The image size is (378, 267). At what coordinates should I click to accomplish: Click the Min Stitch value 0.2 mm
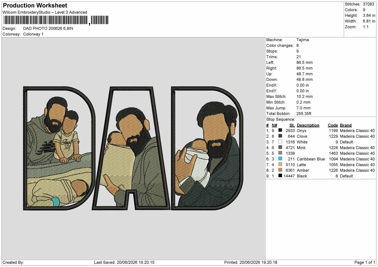(x=303, y=102)
